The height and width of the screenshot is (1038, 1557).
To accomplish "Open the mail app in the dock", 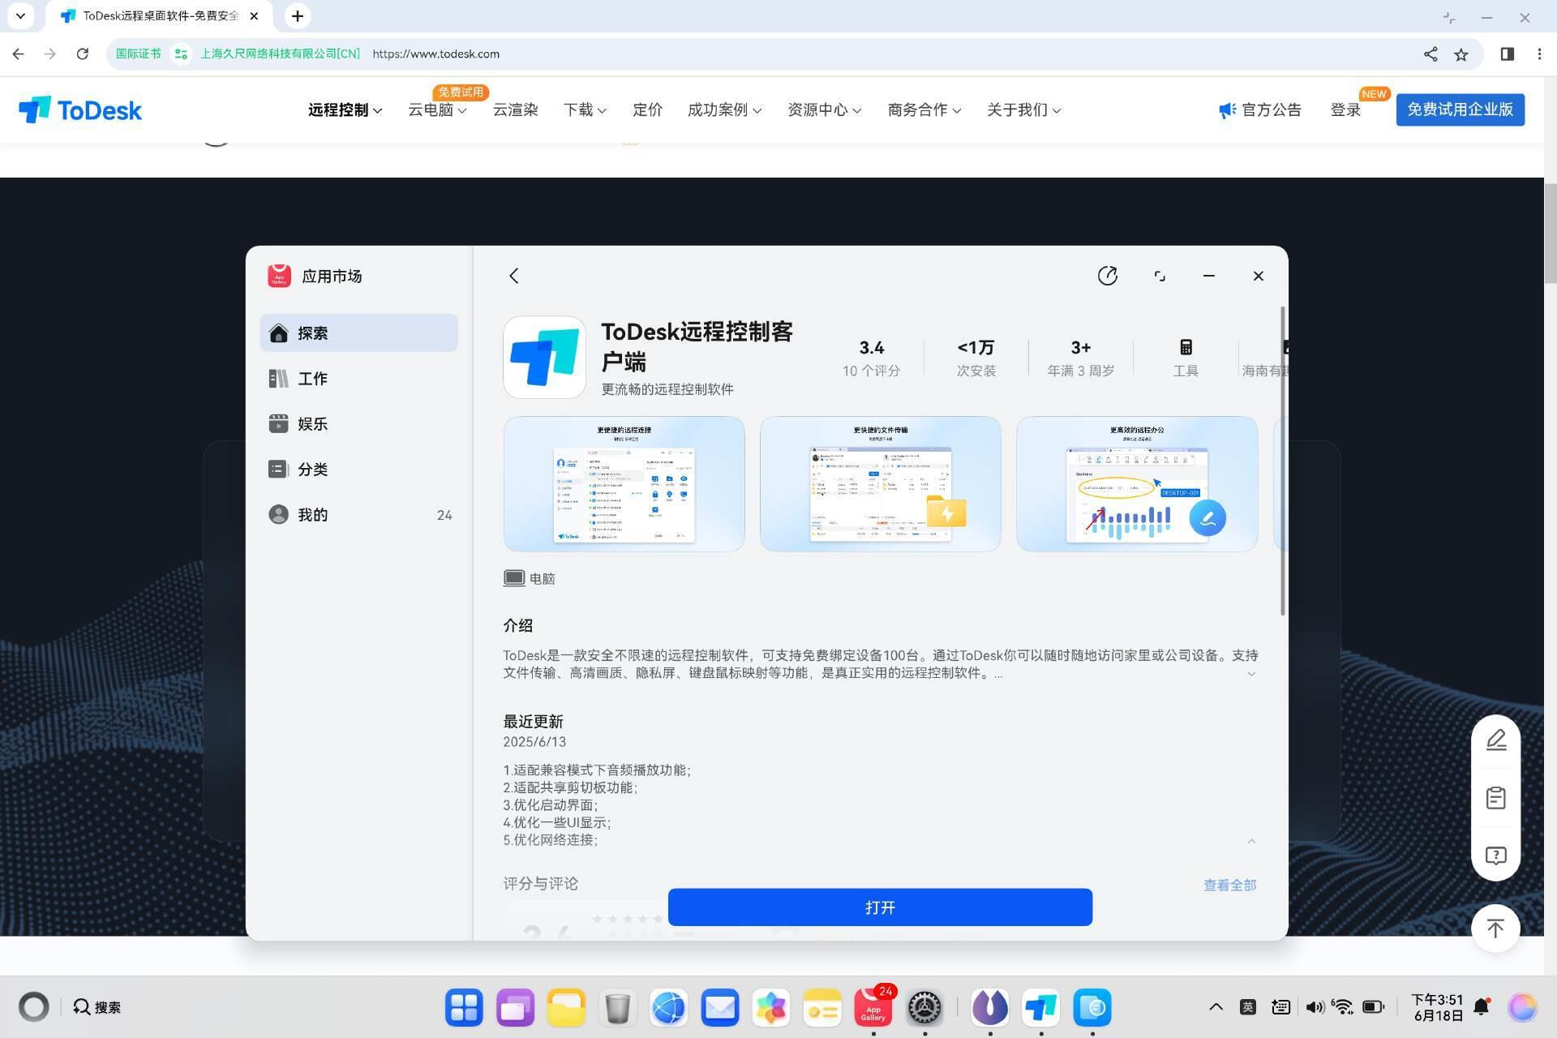I will 720,1007.
